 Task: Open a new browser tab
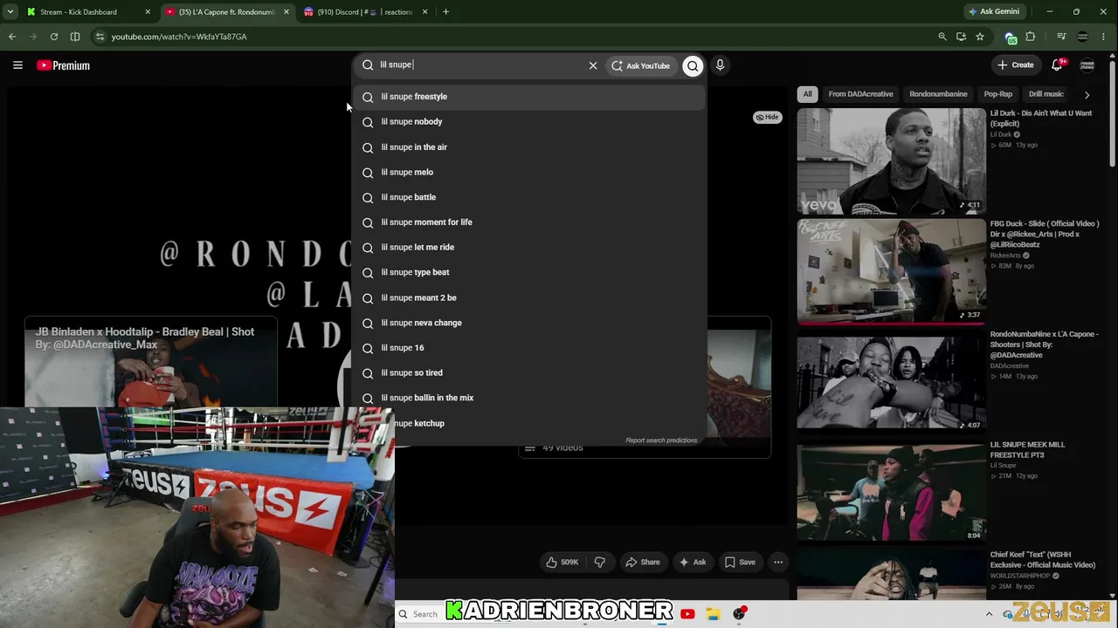pyautogui.click(x=445, y=12)
